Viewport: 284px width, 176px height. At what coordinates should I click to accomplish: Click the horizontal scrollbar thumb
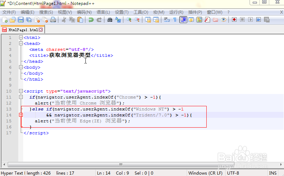pyautogui.click(x=121, y=164)
